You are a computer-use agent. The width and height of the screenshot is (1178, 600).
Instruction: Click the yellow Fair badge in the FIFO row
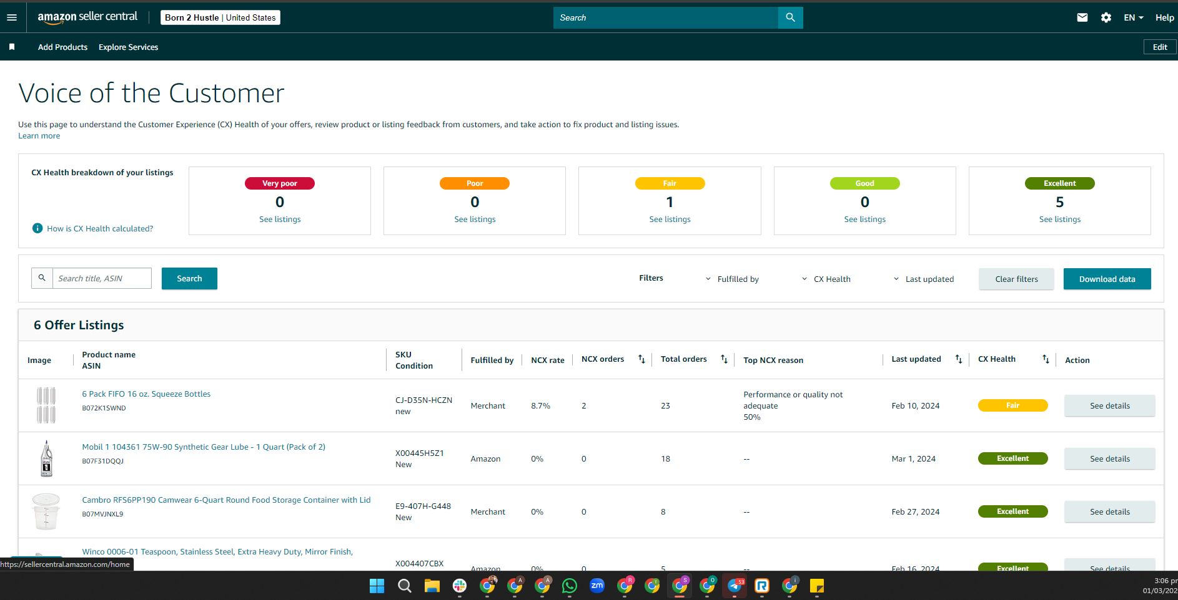pyautogui.click(x=1012, y=405)
